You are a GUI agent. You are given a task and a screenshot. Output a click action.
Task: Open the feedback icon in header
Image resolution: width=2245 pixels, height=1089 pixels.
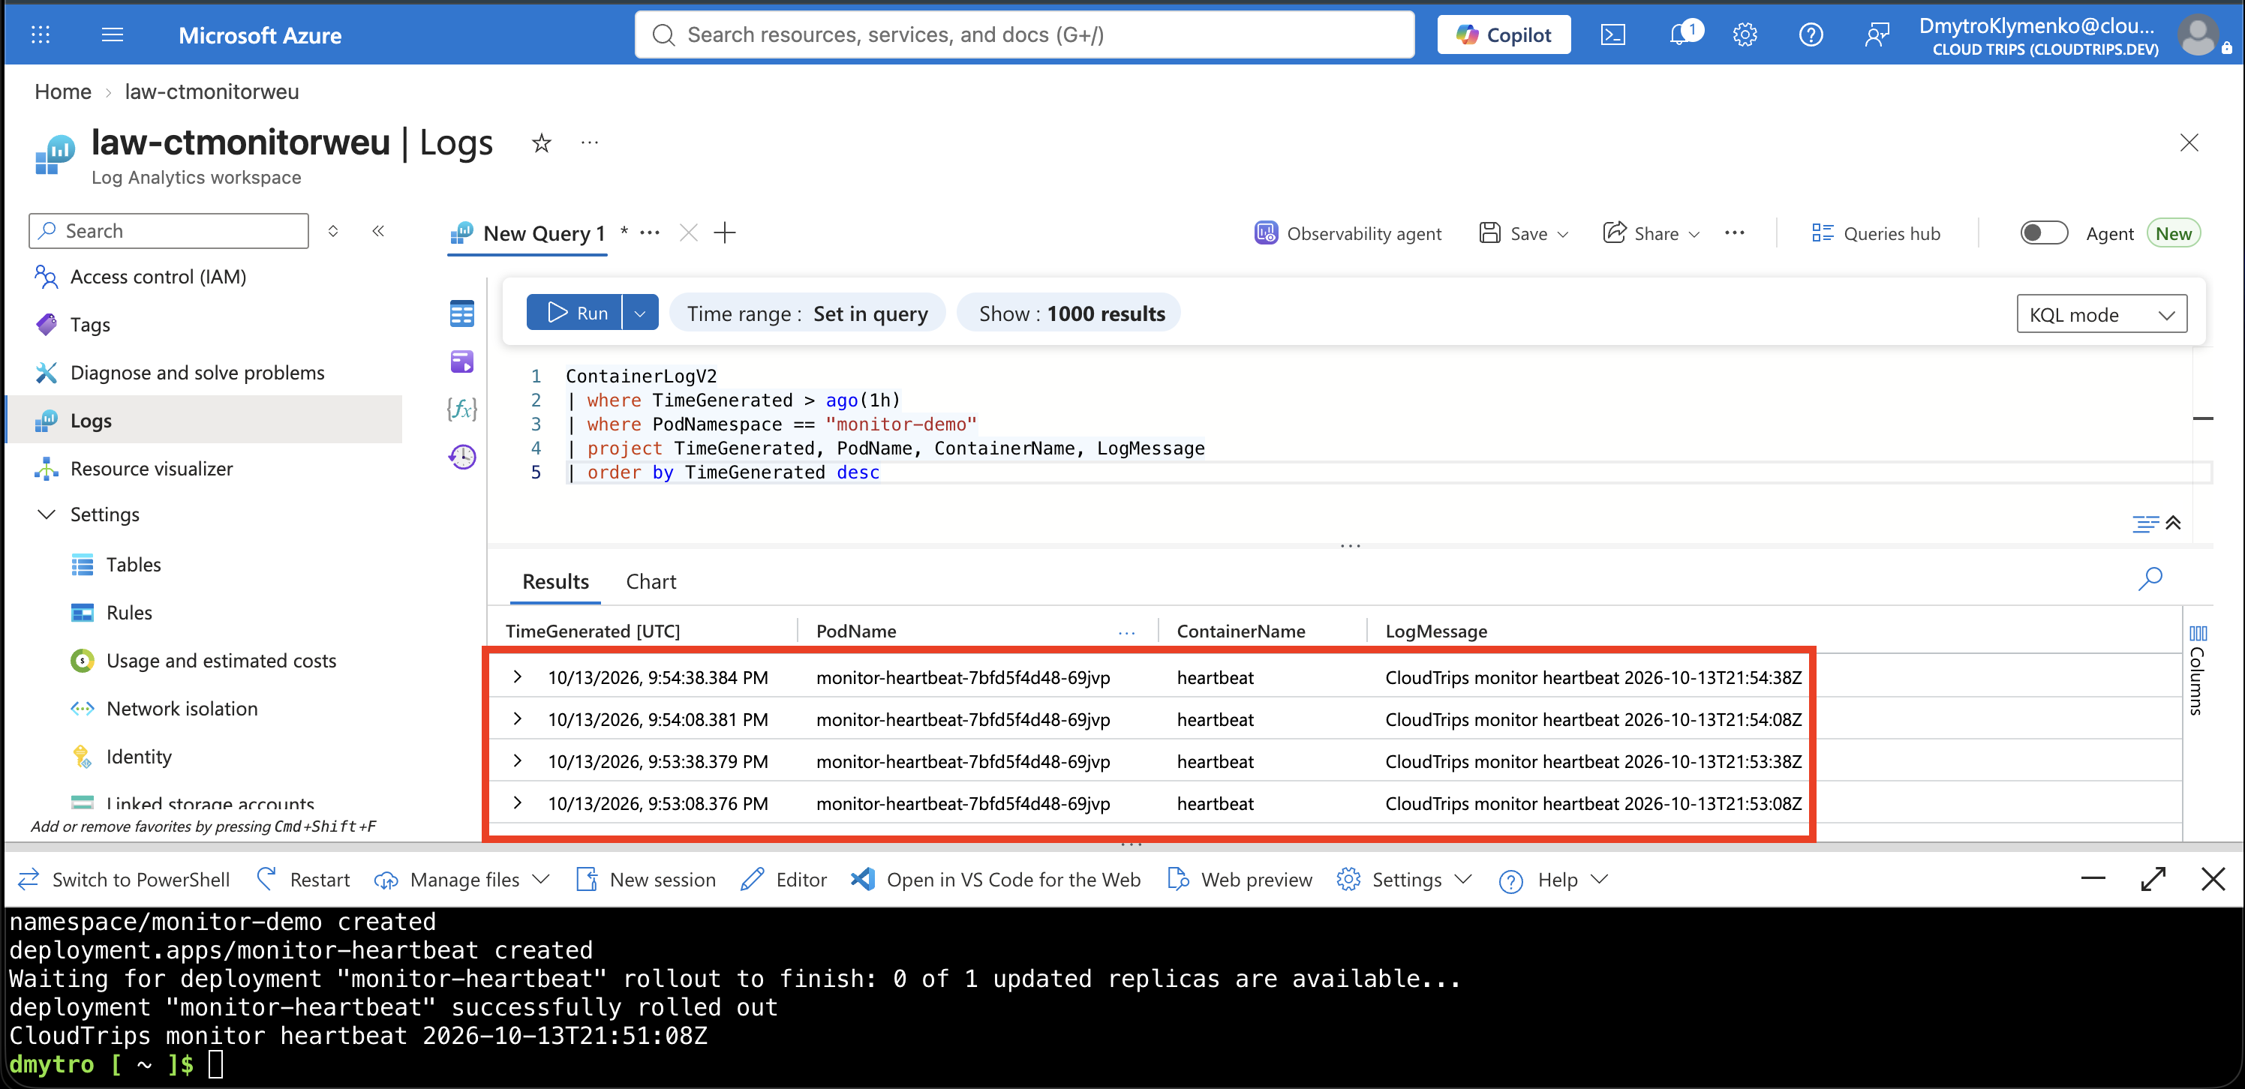(1877, 34)
